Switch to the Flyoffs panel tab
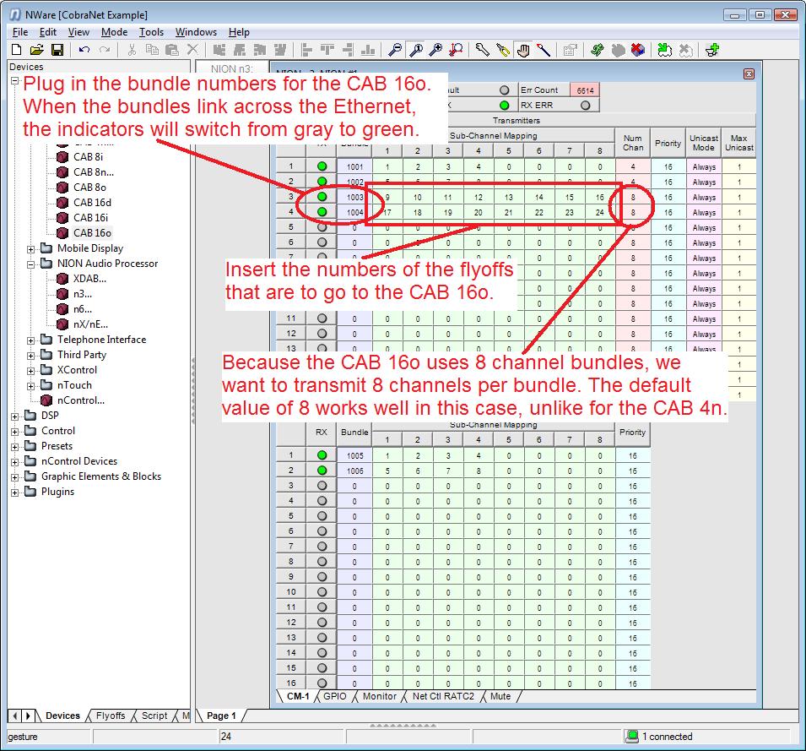This screenshot has width=806, height=751. [110, 716]
